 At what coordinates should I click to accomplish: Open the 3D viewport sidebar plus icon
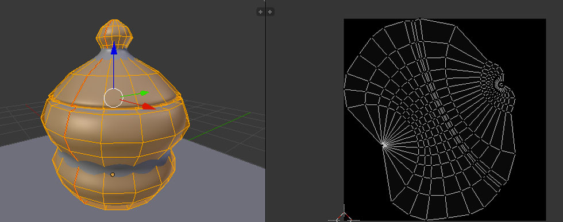point(260,12)
